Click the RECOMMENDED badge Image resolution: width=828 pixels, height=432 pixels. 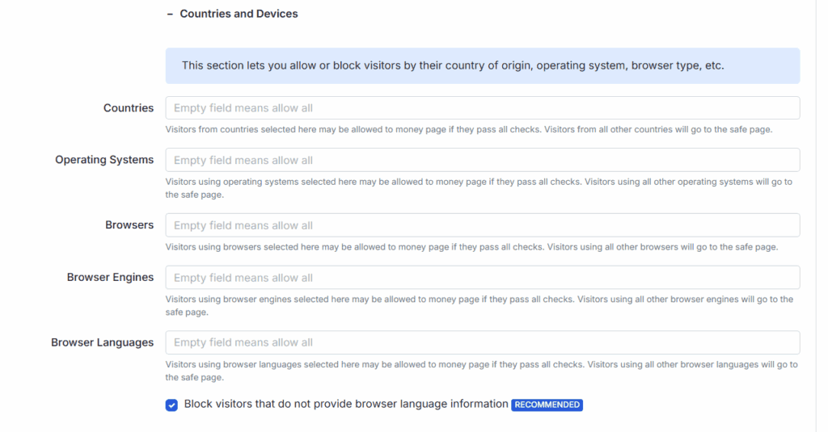(x=547, y=405)
